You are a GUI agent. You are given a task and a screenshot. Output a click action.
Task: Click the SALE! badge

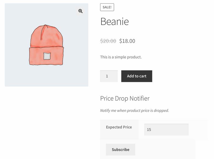click(x=107, y=7)
